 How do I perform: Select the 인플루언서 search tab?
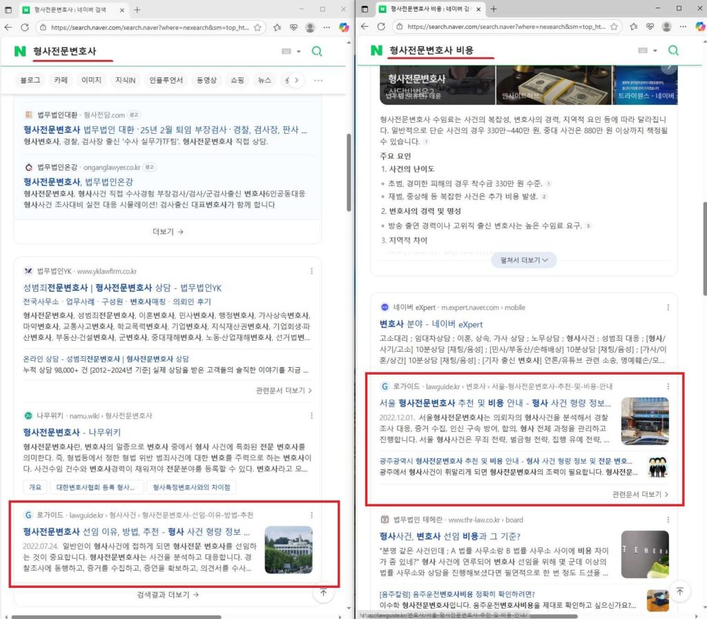point(166,80)
